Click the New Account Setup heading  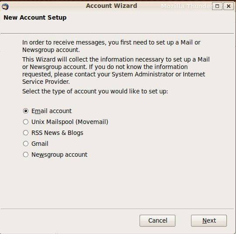[x=35, y=17]
